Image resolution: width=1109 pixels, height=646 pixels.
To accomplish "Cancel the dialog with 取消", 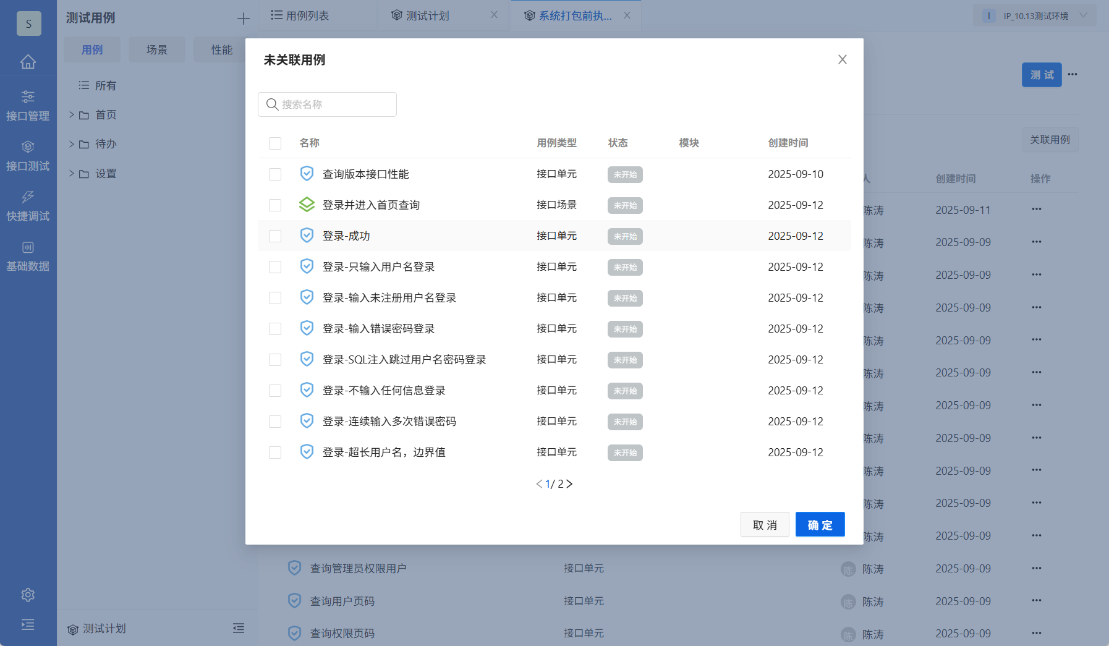I will pos(765,524).
